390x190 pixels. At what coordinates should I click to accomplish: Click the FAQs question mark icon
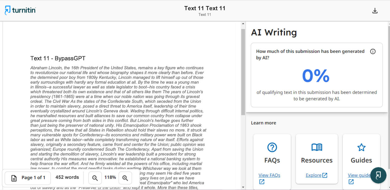pos(272,147)
